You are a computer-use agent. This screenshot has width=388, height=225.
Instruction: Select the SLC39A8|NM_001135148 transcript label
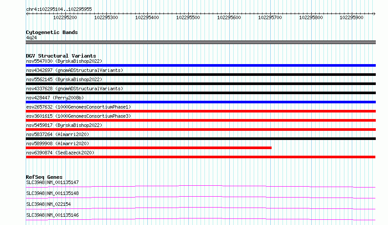(52, 193)
